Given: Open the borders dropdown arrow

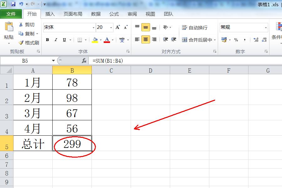Looking at the screenshot, I should pos(86,40).
